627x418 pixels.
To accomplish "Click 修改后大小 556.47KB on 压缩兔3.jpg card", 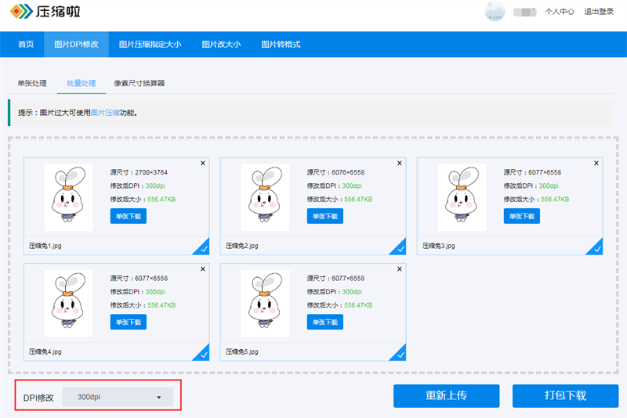I will pos(537,200).
